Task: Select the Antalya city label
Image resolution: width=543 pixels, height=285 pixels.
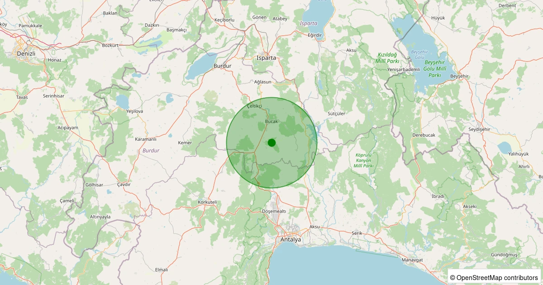Action: [291, 240]
